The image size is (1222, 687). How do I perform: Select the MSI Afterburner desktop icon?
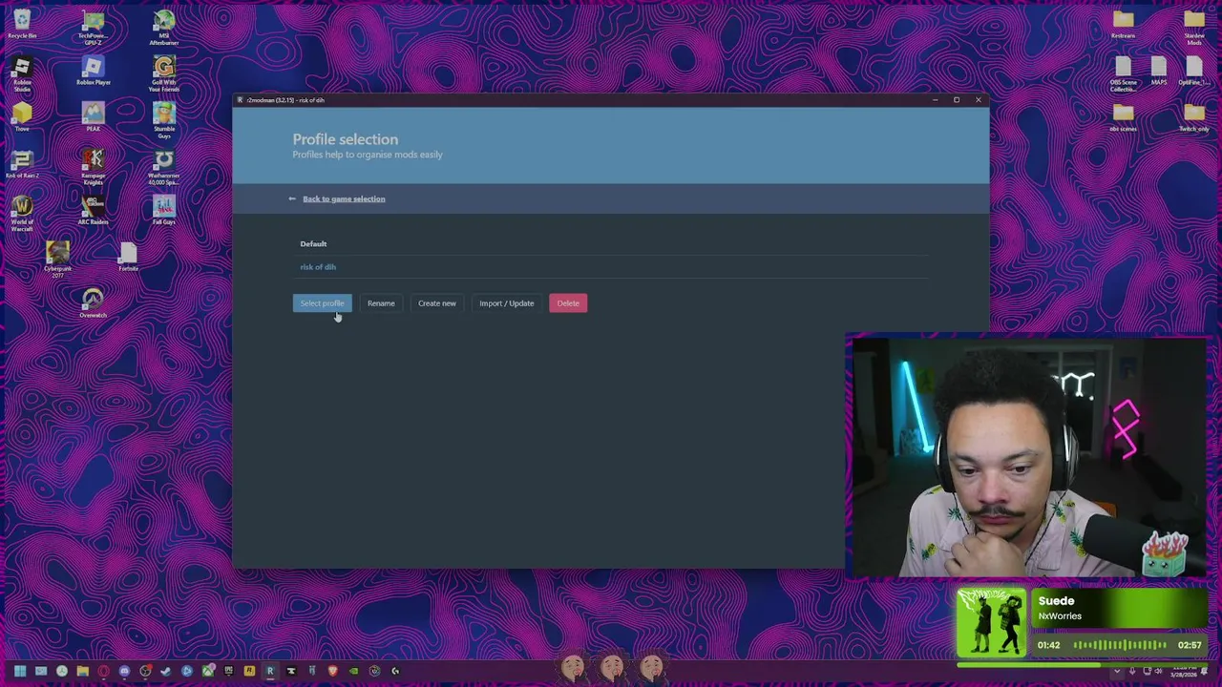pos(163,28)
